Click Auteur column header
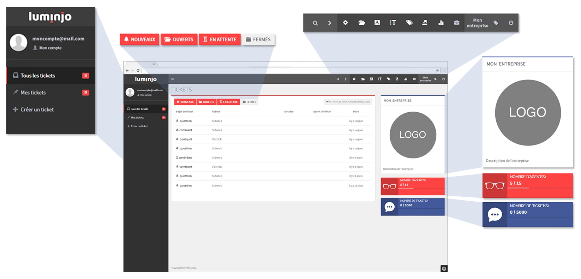 [216, 112]
